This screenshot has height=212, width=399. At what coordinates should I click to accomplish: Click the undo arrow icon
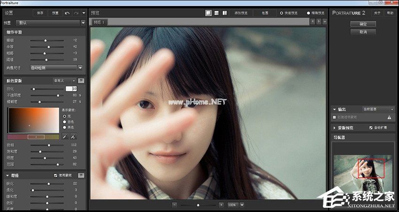(67, 13)
